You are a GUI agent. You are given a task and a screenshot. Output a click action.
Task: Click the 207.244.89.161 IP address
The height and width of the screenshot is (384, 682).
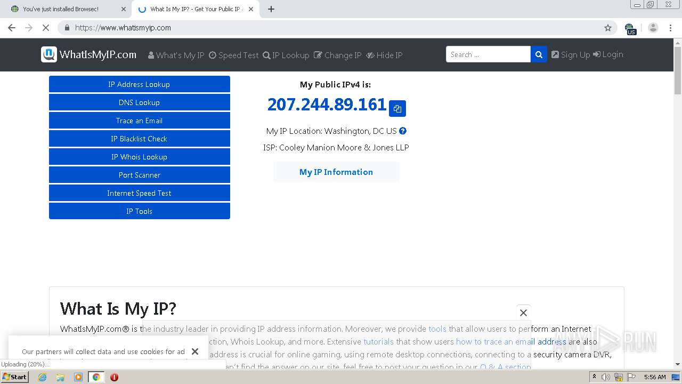[x=327, y=105]
